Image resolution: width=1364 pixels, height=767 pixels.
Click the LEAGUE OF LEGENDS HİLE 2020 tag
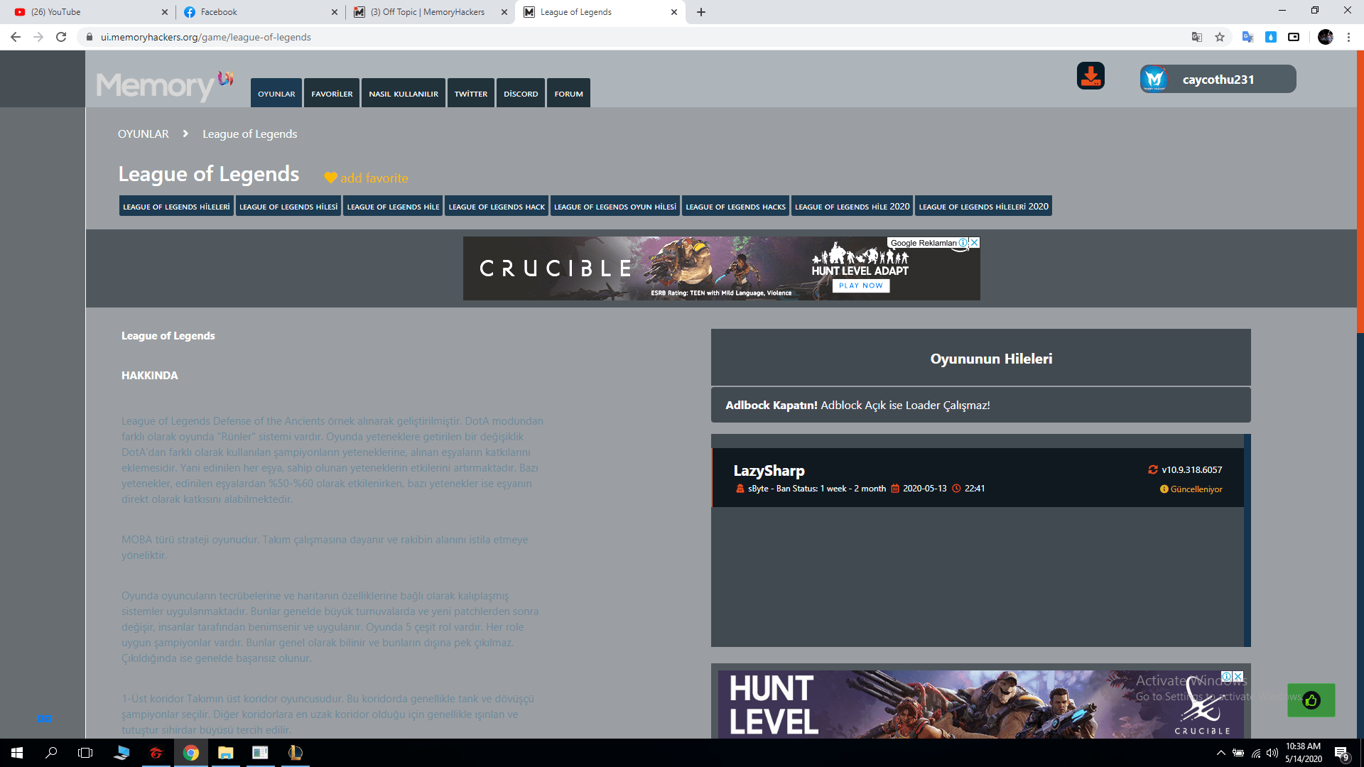(x=852, y=206)
